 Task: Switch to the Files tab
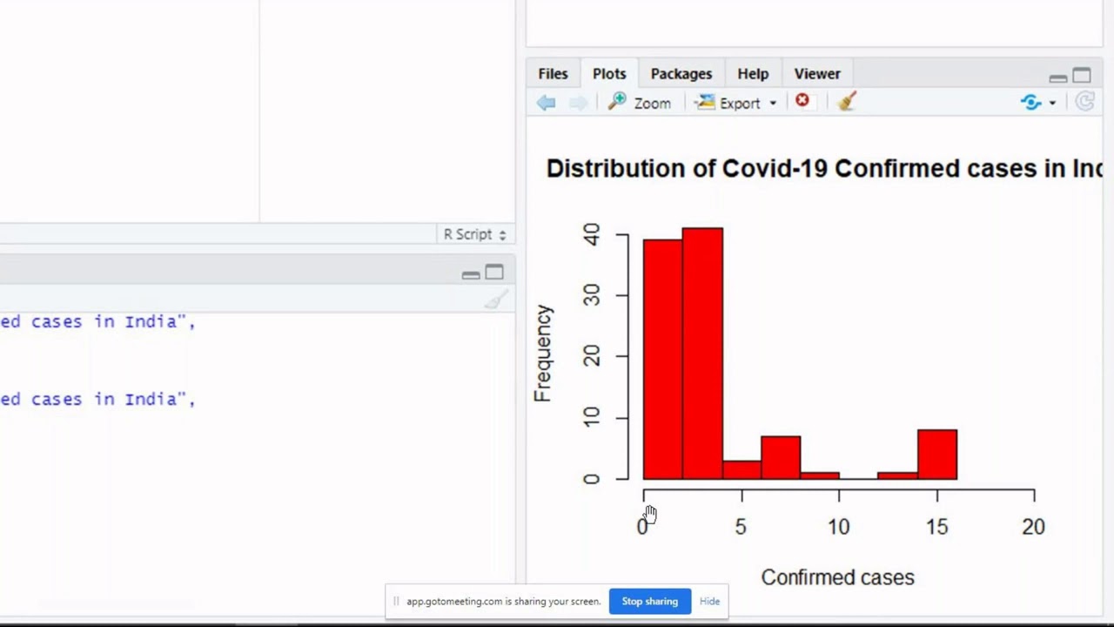pyautogui.click(x=553, y=74)
